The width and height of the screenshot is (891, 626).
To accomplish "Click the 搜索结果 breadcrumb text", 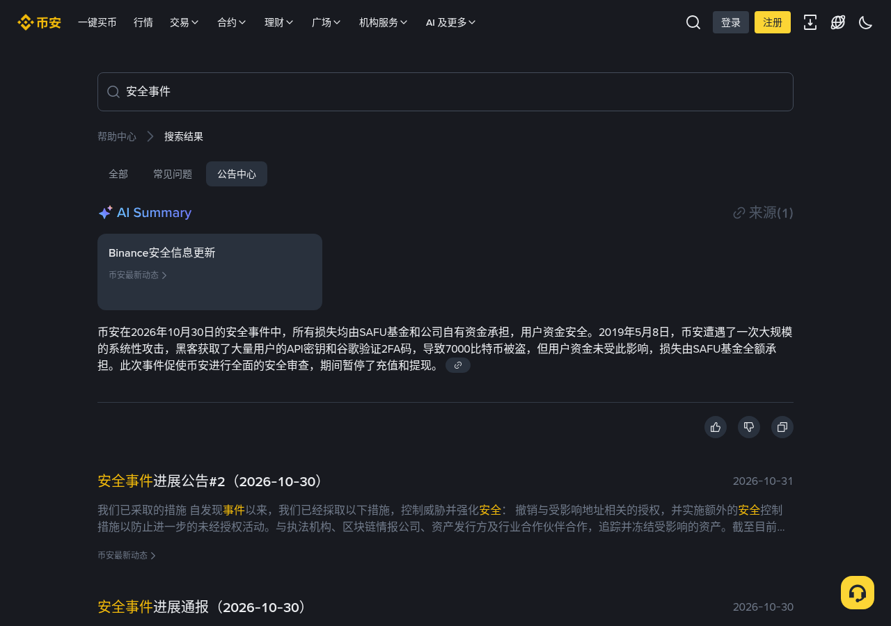I will [x=184, y=136].
